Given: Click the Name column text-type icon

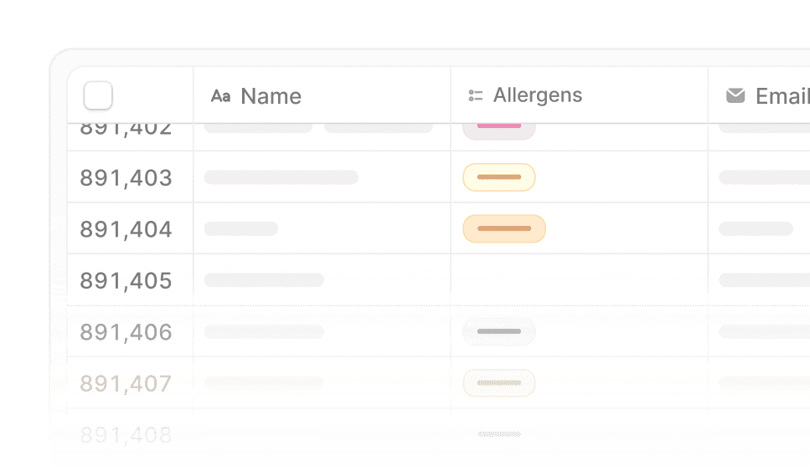Looking at the screenshot, I should (x=220, y=96).
